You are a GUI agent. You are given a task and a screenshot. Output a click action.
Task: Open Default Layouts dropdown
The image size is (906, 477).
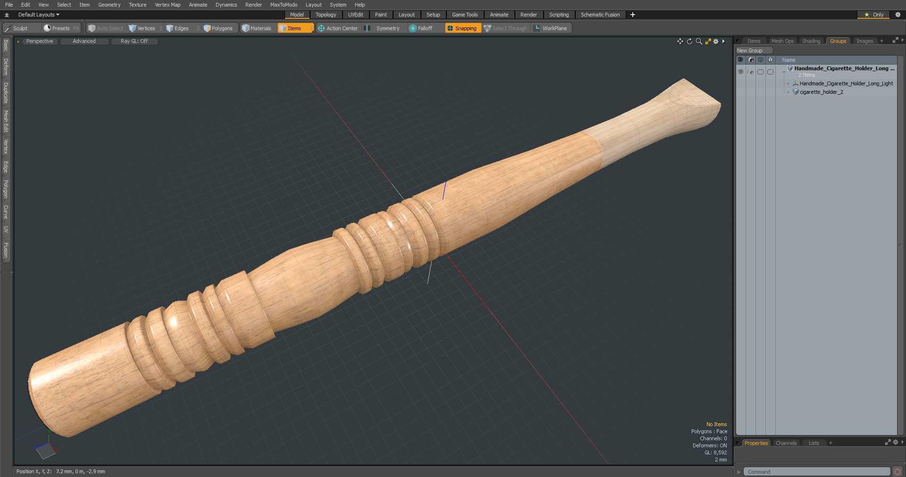[x=39, y=15]
